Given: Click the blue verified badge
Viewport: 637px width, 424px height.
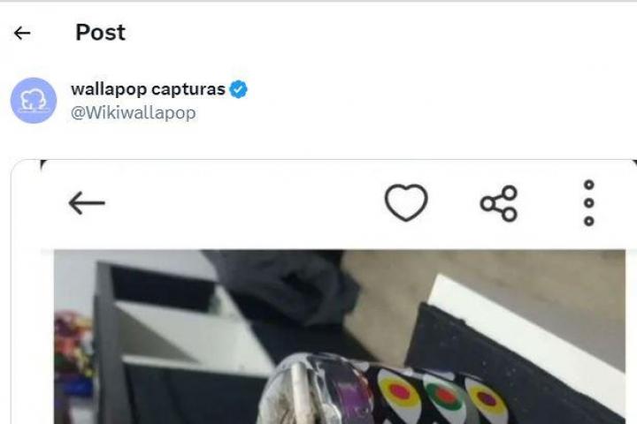Looking at the screenshot, I should (239, 89).
